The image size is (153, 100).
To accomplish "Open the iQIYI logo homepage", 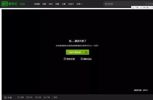I will [9, 4].
